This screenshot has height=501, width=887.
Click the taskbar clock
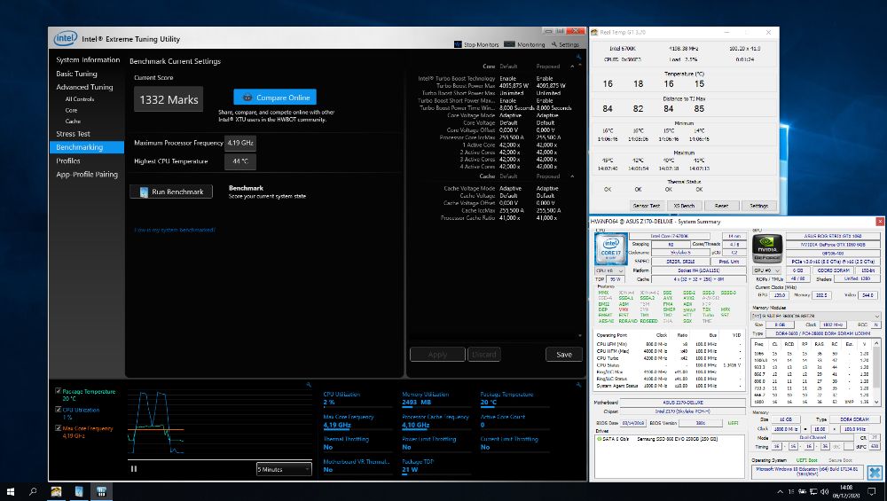[846, 491]
